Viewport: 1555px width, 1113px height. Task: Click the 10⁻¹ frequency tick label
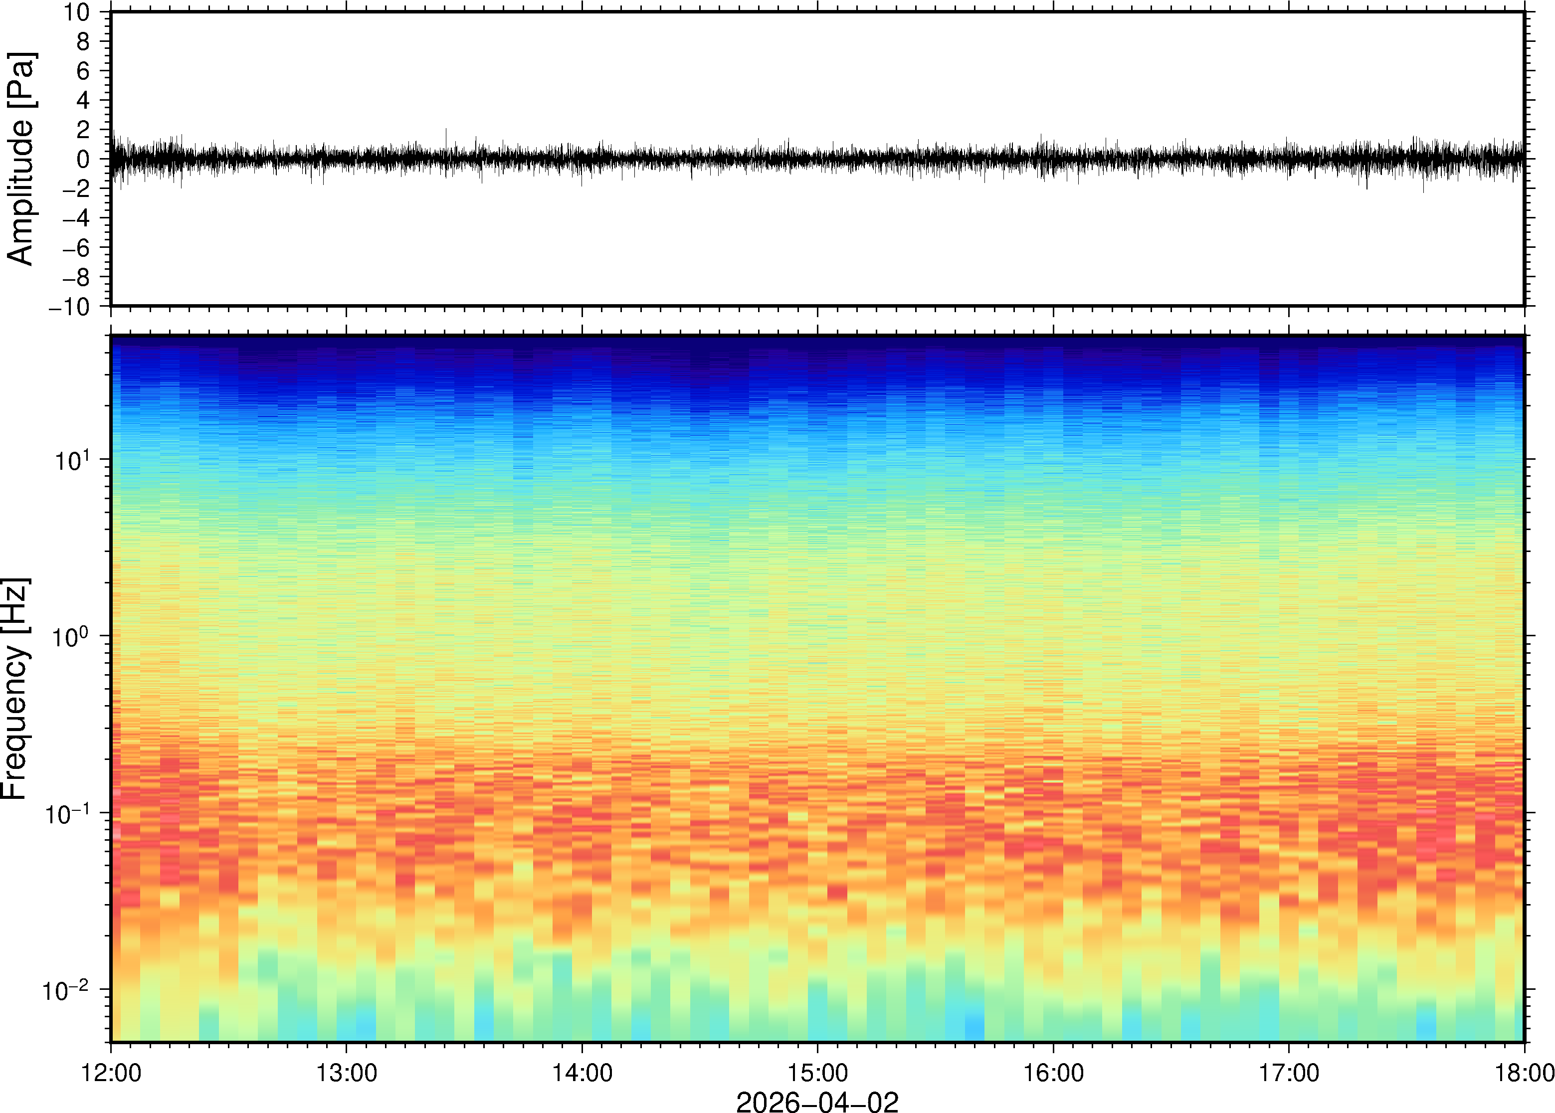tap(67, 813)
